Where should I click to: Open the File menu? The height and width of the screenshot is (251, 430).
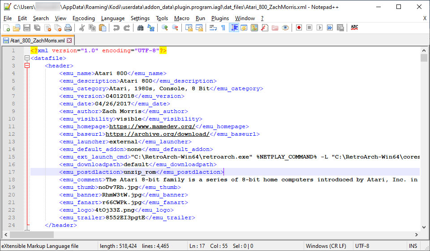[8, 18]
